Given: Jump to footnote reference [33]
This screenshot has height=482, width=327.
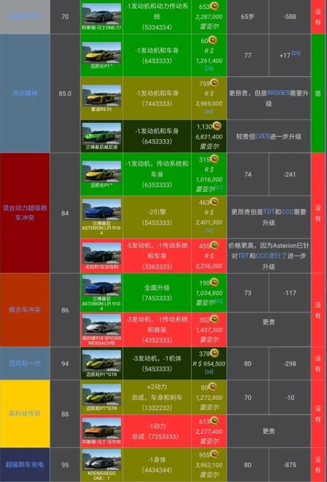Looking at the screenshot, I should click(x=219, y=301).
